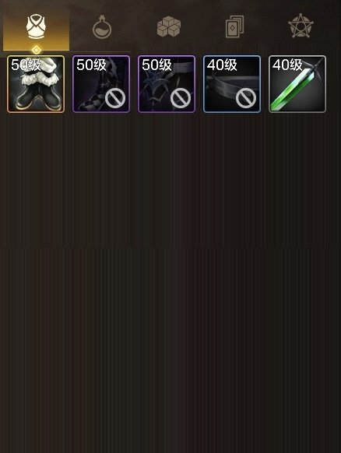The width and height of the screenshot is (341, 453).
Task: Click the 40级 label on the belt slot
Action: [222, 65]
